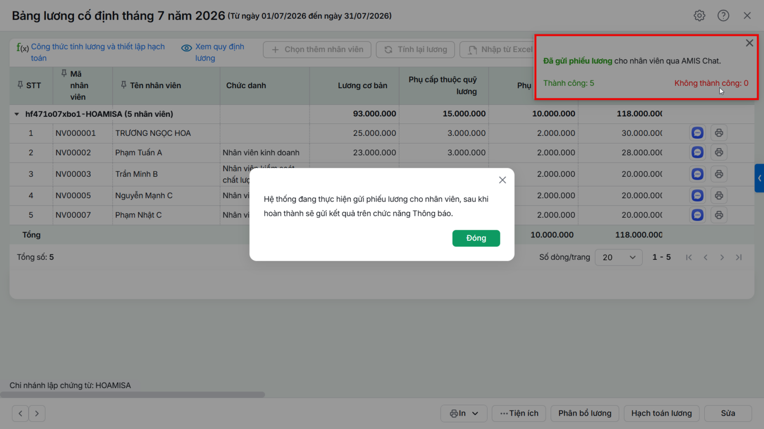
Task: Click chat icon for Phạm Nhật C
Action: click(698, 215)
